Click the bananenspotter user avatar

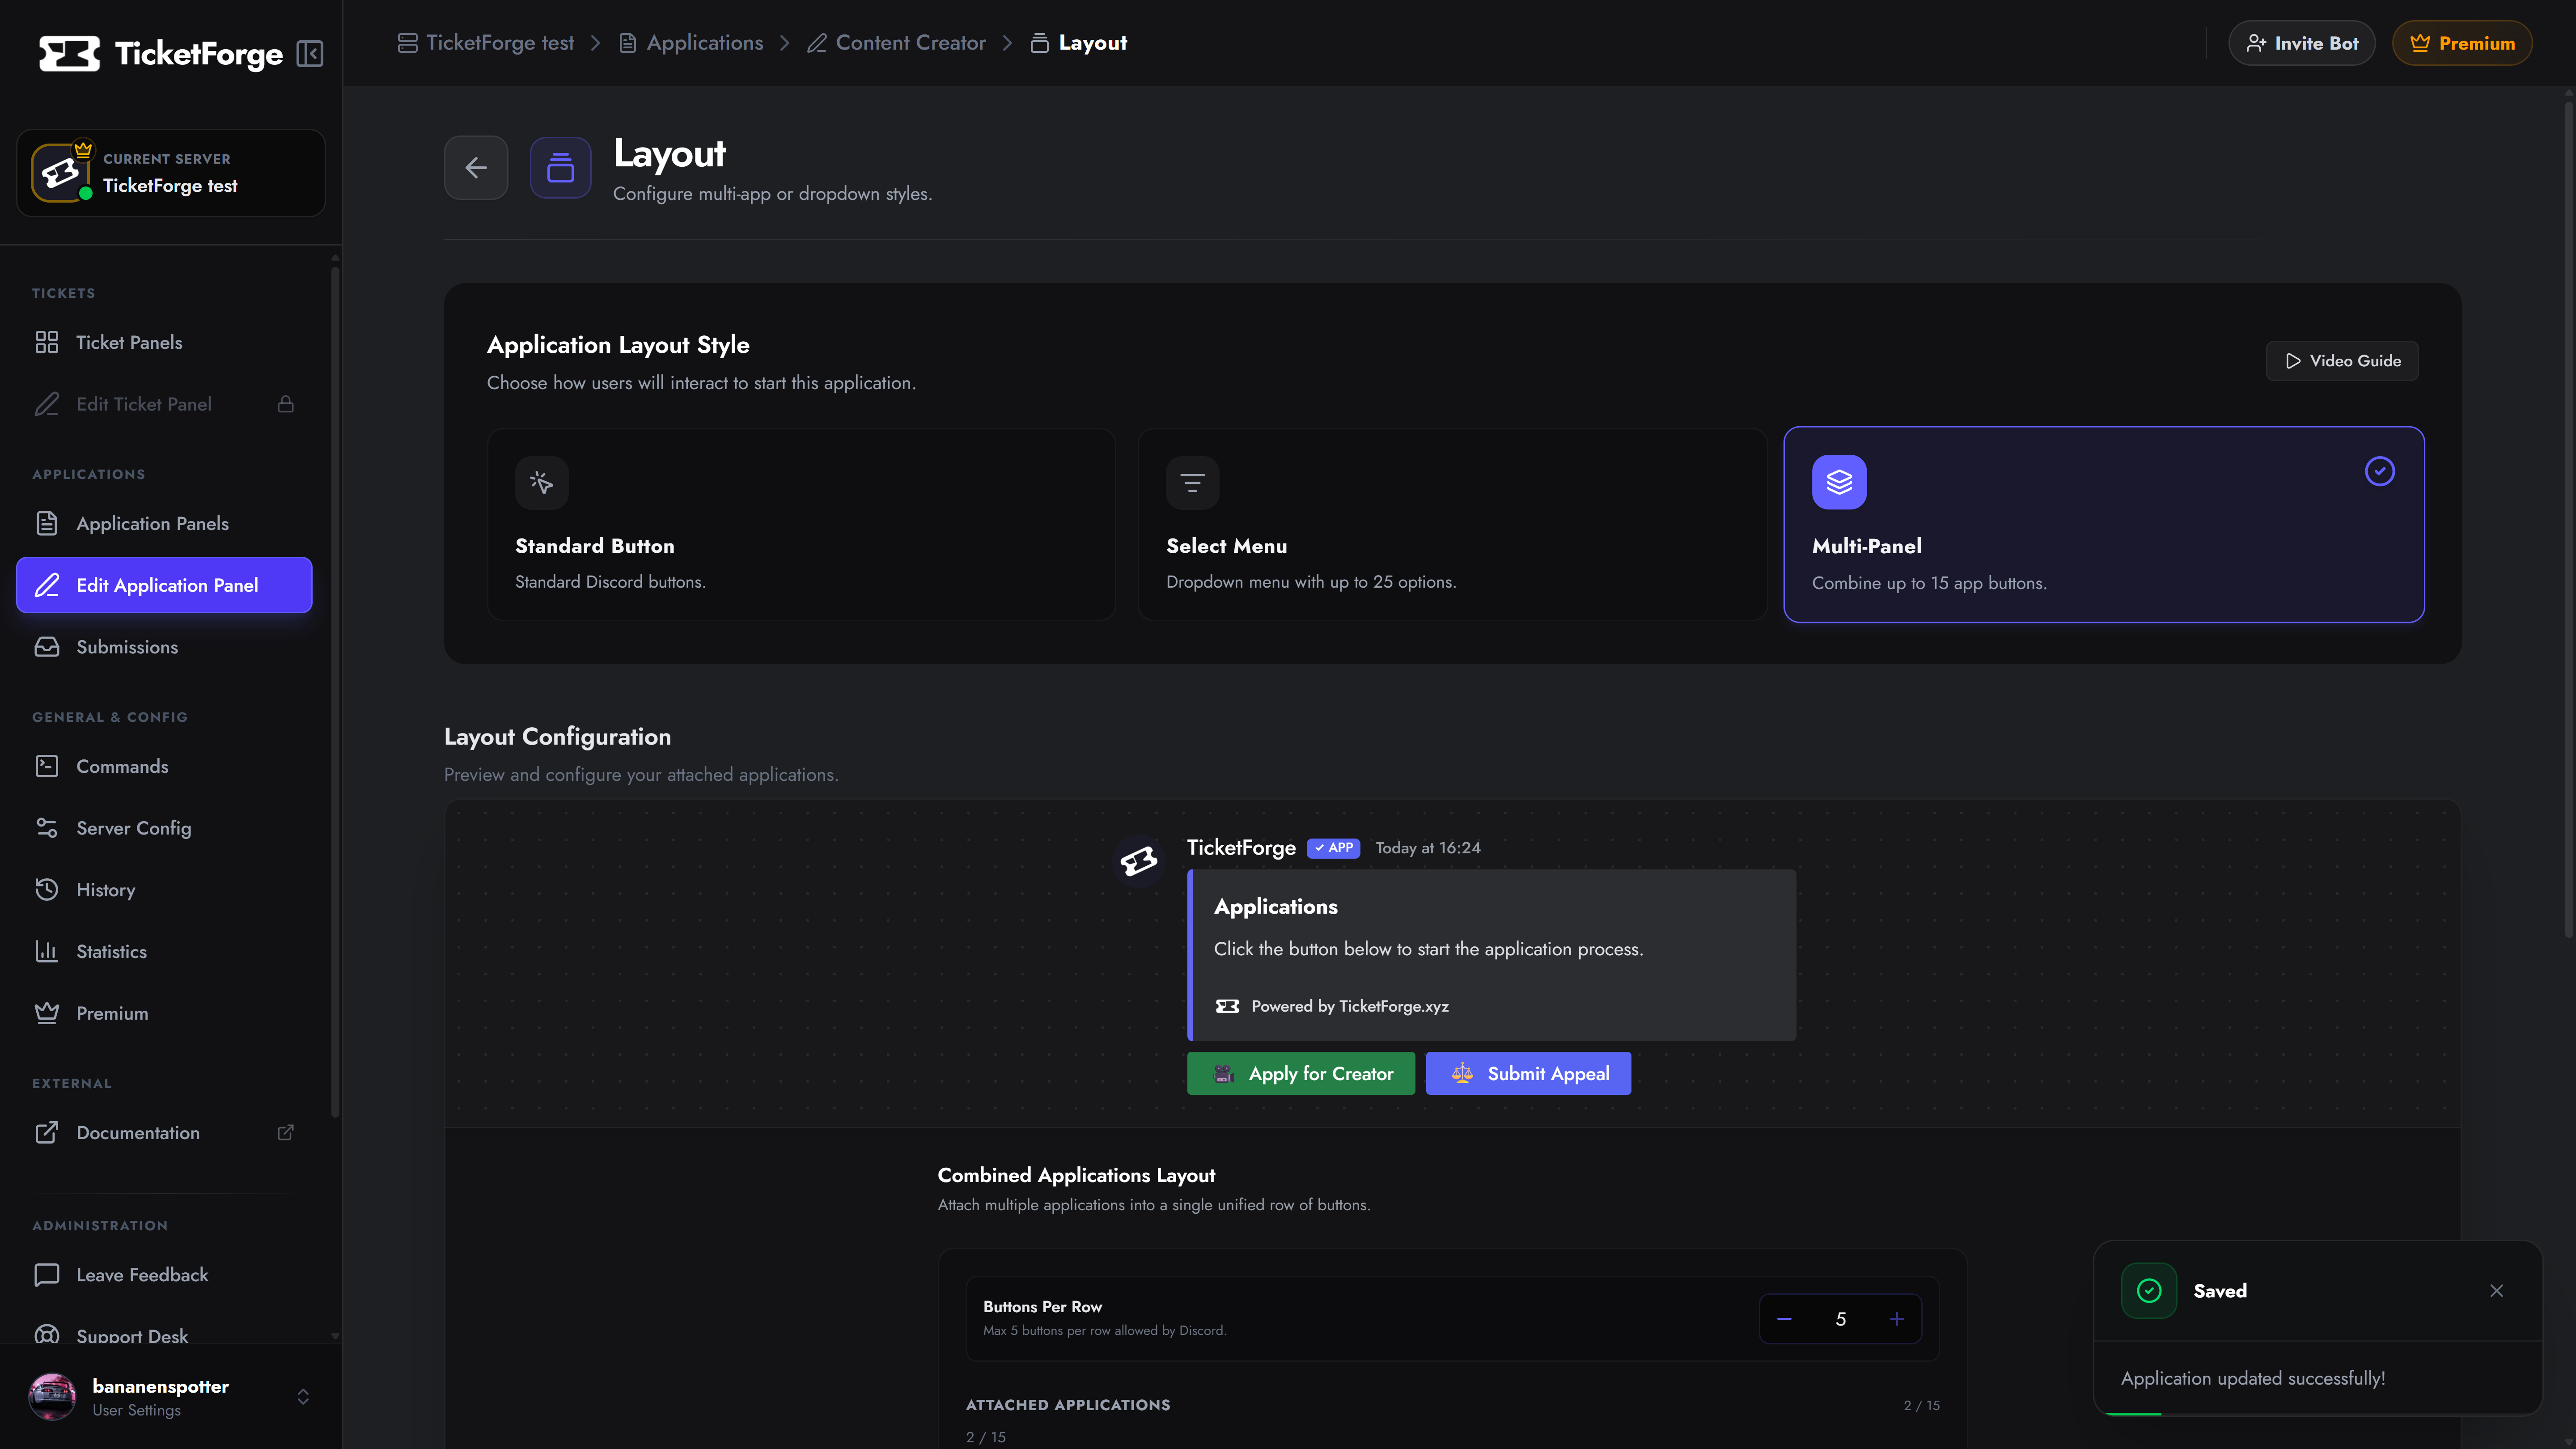pos(52,1397)
